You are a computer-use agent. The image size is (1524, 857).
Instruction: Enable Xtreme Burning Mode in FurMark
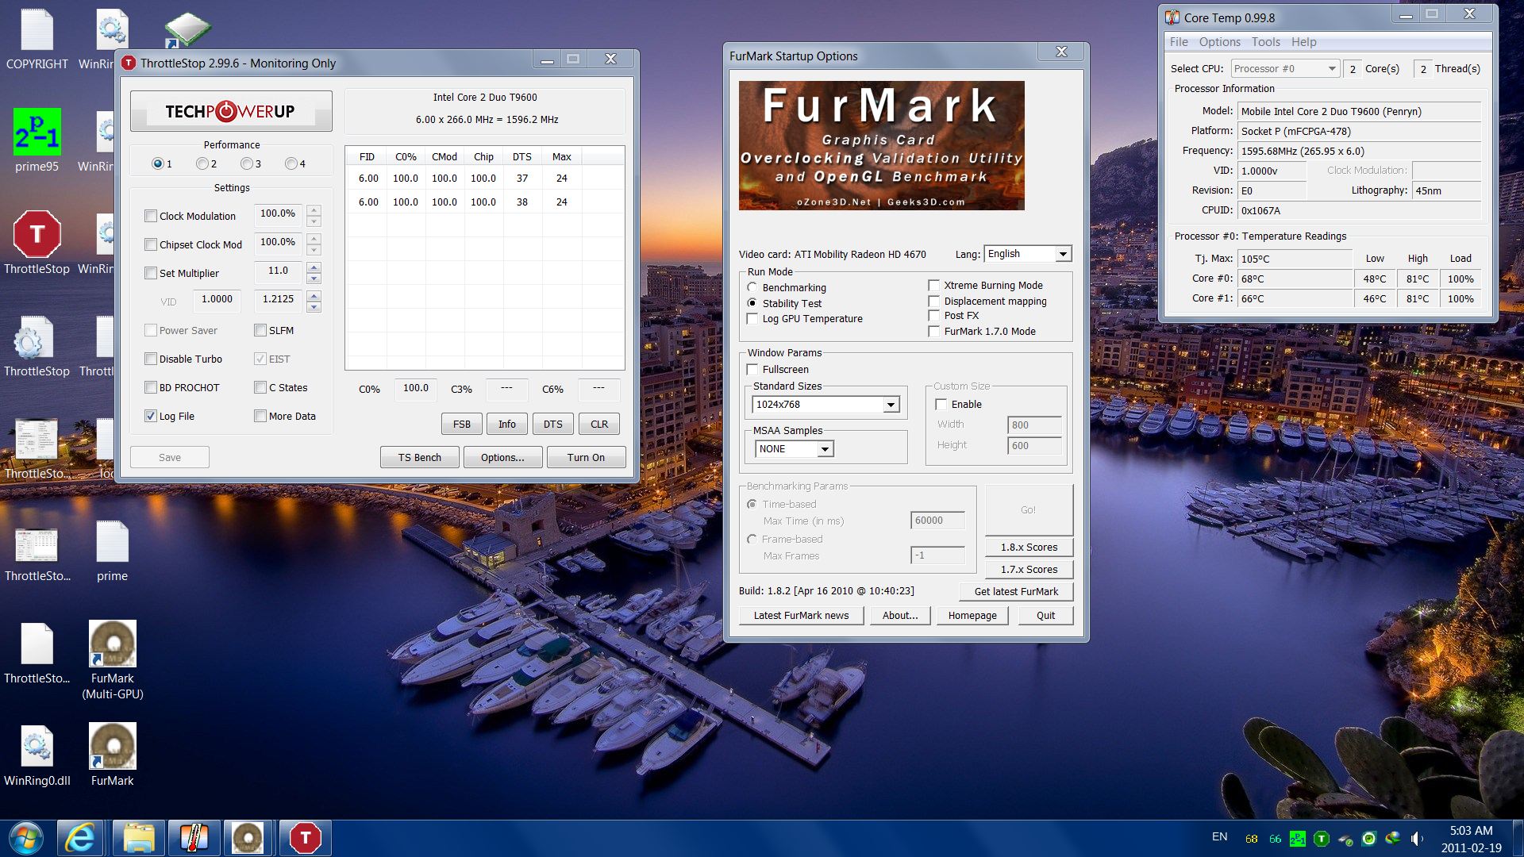[934, 285]
